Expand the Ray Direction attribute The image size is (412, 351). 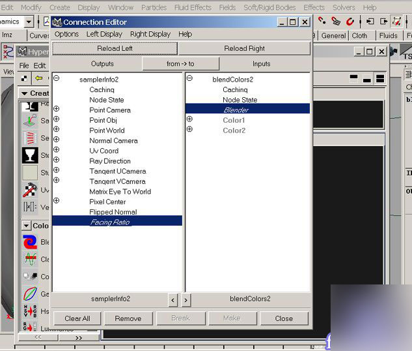point(56,160)
